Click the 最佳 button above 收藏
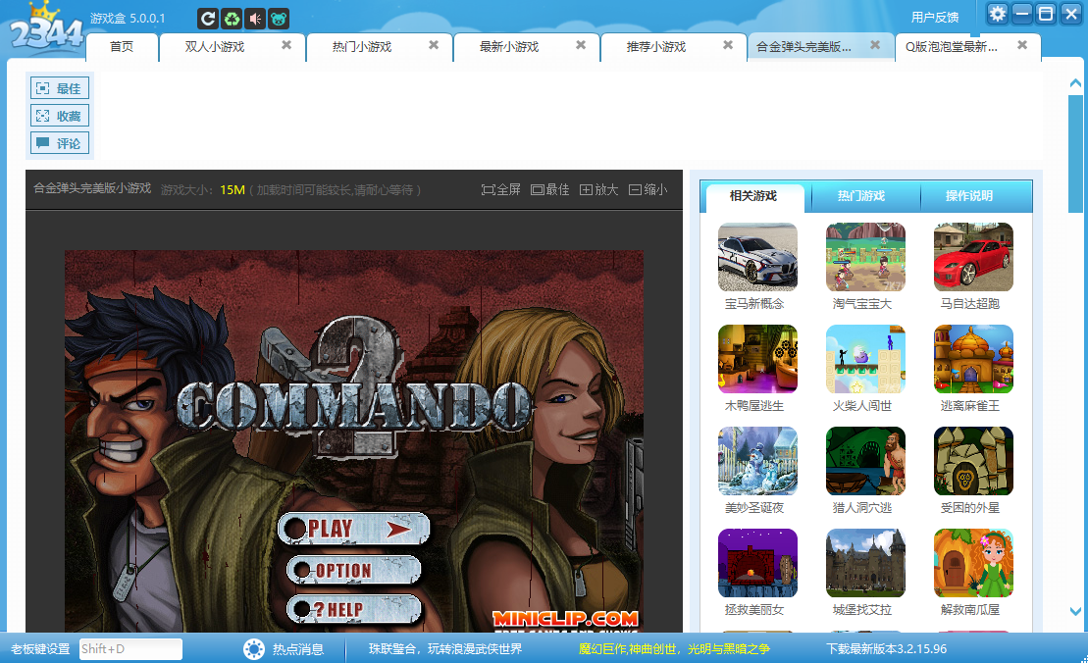This screenshot has height=663, width=1088. [x=60, y=88]
